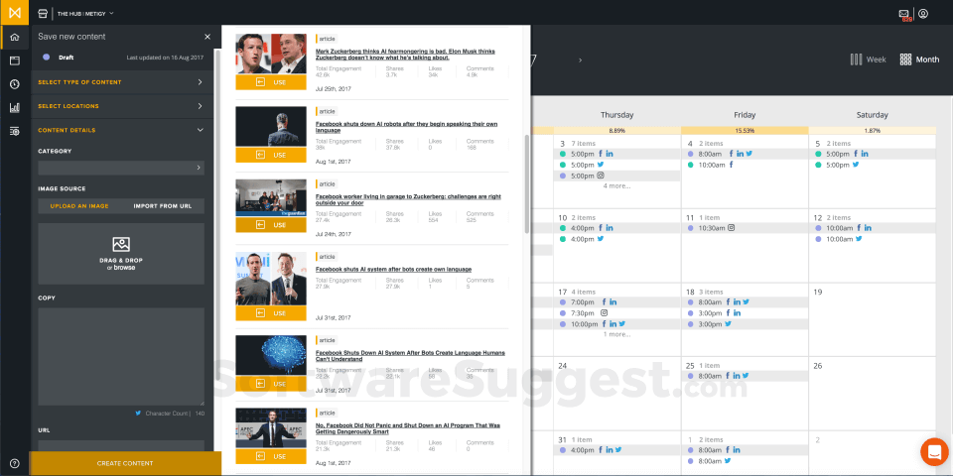Open the orange chat support bubble
Image resolution: width=953 pixels, height=476 pixels.
pyautogui.click(x=934, y=452)
